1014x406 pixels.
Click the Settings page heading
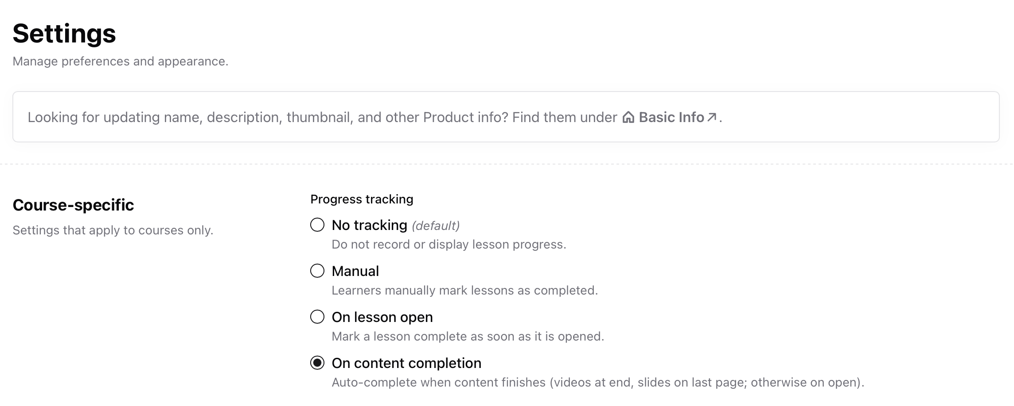65,33
